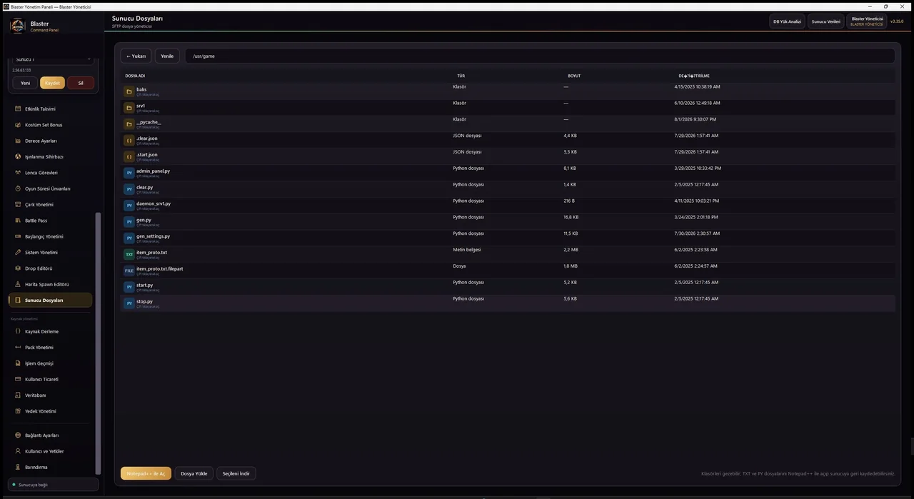Click the /usr/game path field

click(x=540, y=56)
